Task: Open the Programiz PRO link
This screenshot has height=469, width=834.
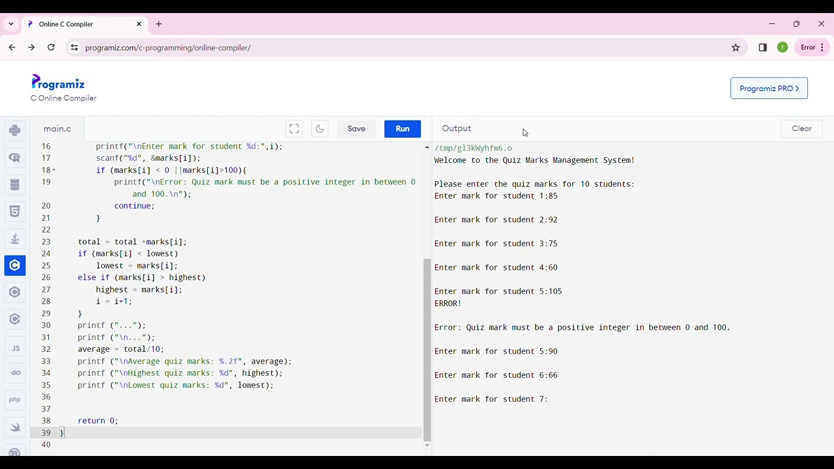Action: click(769, 89)
